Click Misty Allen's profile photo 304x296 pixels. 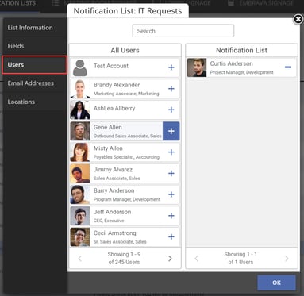(80, 152)
